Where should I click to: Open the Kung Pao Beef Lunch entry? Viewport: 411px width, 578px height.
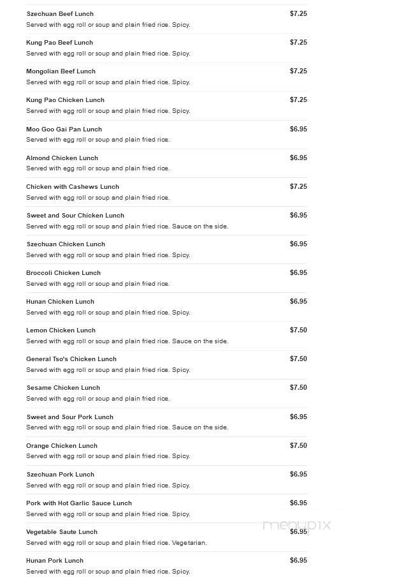59,43
